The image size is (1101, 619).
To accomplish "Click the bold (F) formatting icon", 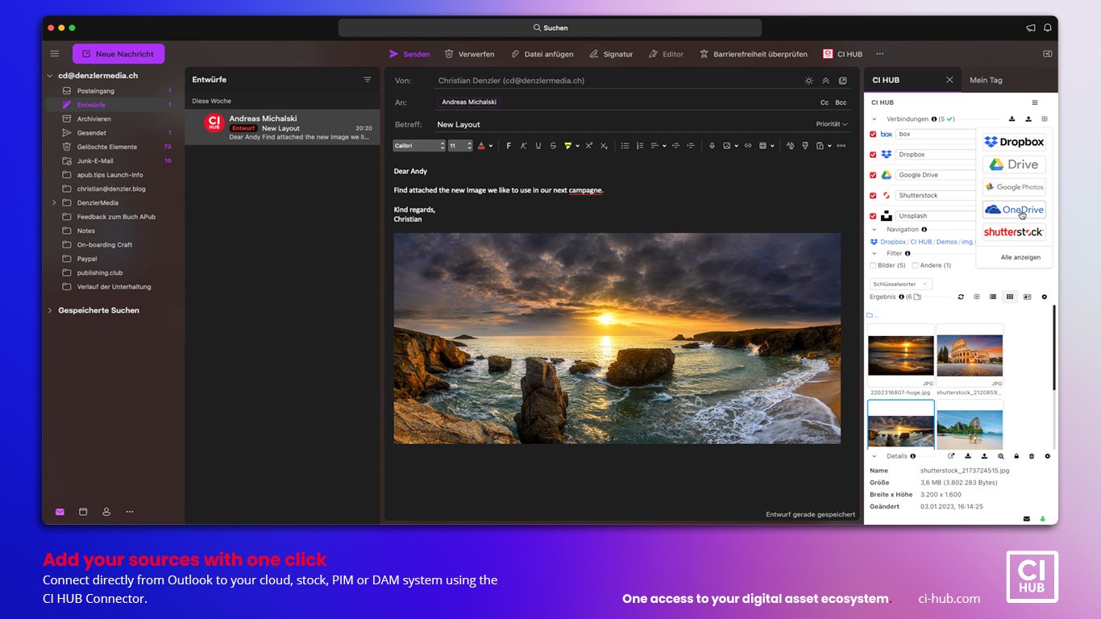I will pos(509,146).
